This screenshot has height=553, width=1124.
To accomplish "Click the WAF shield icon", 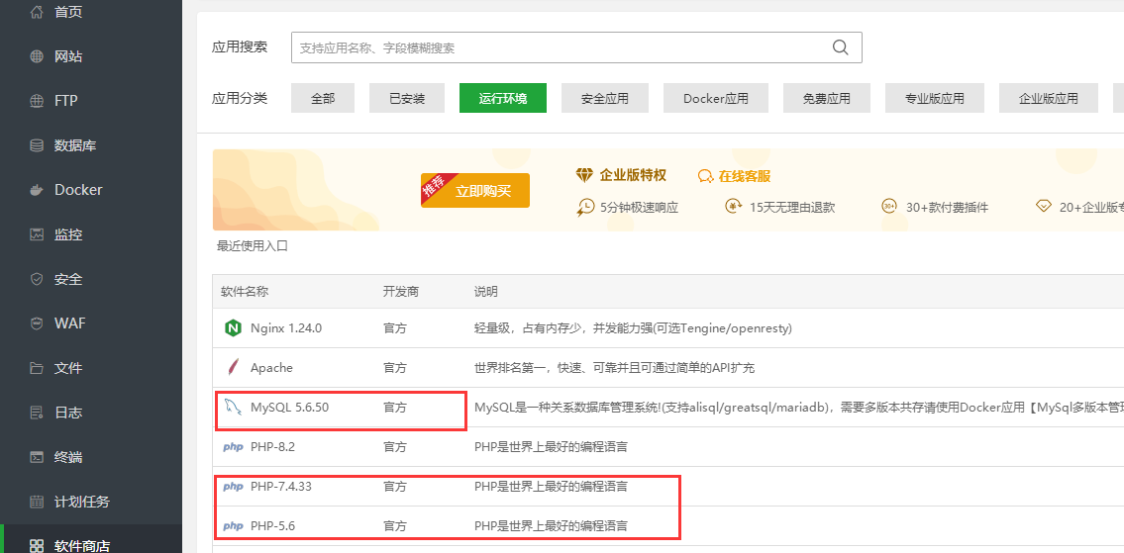I will [x=37, y=323].
